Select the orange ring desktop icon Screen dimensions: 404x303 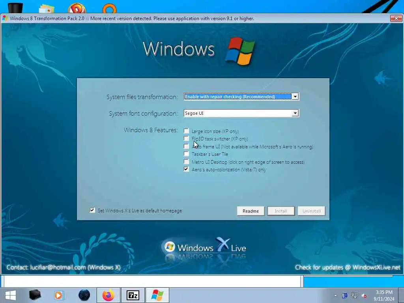pyautogui.click(x=110, y=8)
